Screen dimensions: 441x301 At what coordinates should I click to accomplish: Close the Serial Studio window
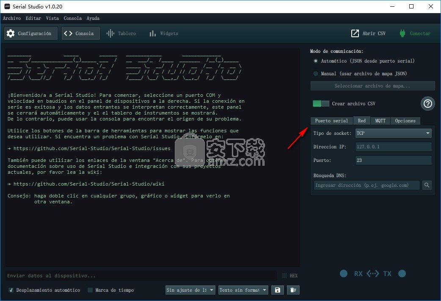coord(430,6)
